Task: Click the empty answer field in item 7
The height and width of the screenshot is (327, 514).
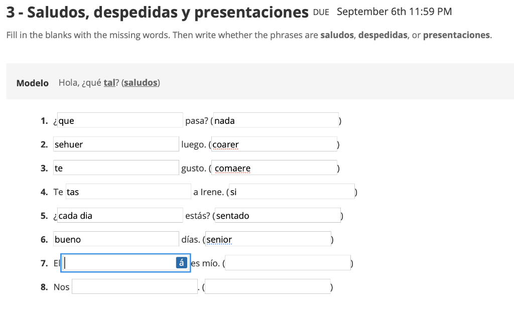Action: pyautogui.click(x=288, y=262)
